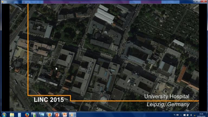Click the LINC 2015 video frame
The image size is (208, 117).
[x=104, y=57]
